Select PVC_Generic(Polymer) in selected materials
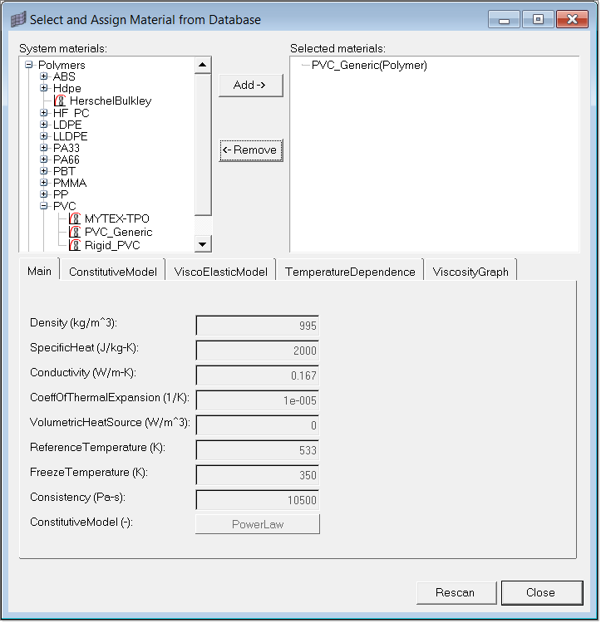 369,66
